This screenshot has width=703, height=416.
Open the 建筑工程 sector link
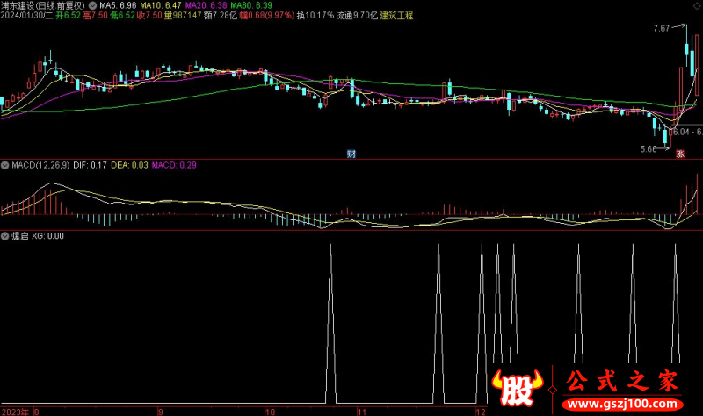click(396, 16)
